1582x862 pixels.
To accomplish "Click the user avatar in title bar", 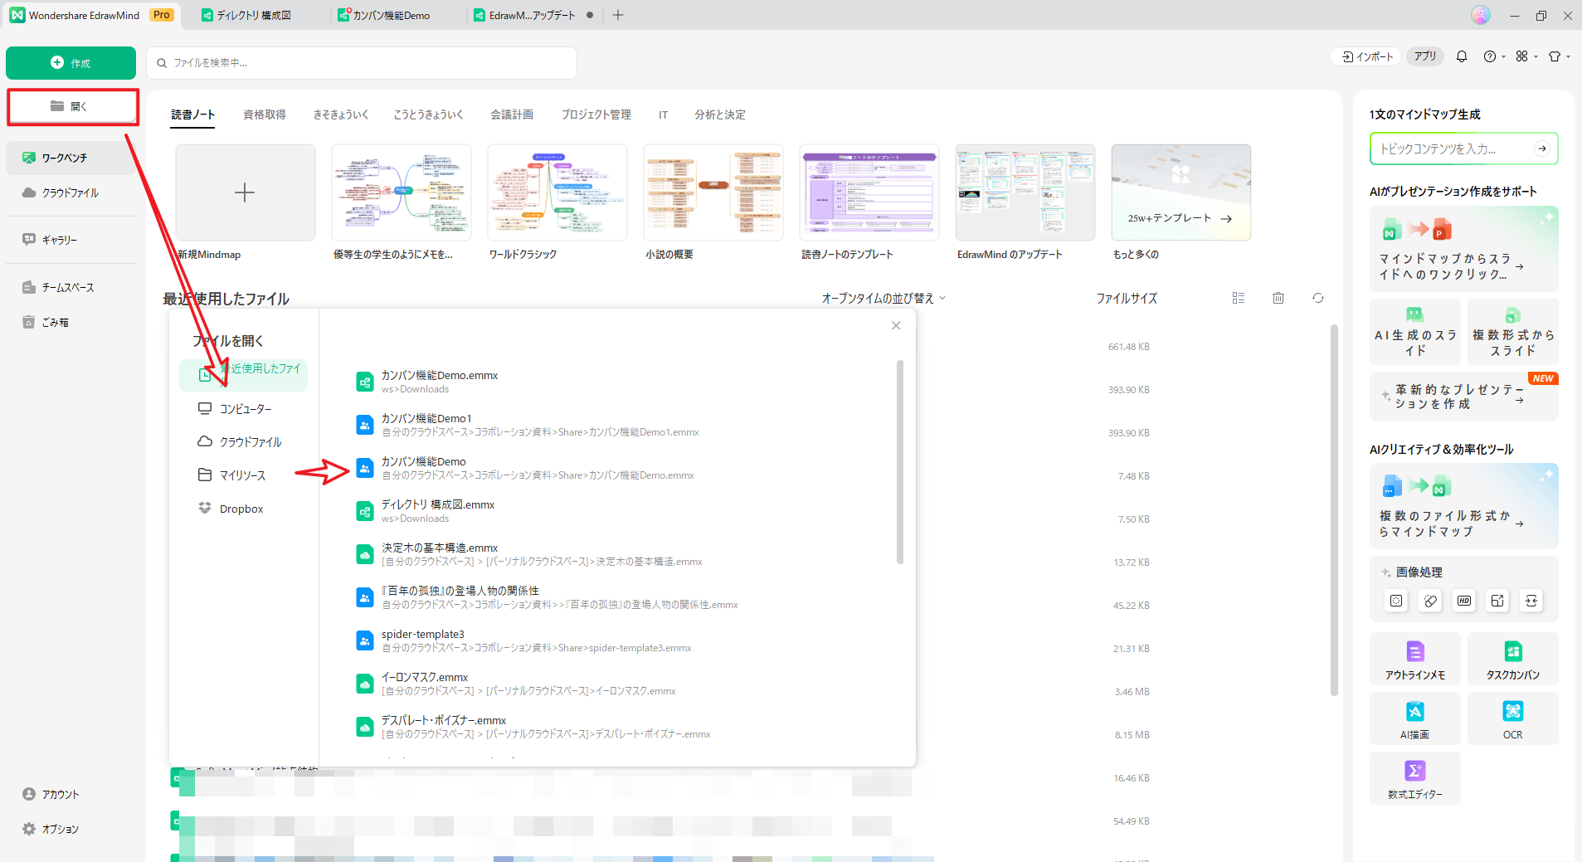I will coord(1481,15).
